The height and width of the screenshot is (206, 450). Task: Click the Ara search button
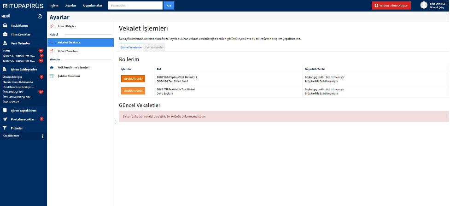[169, 6]
